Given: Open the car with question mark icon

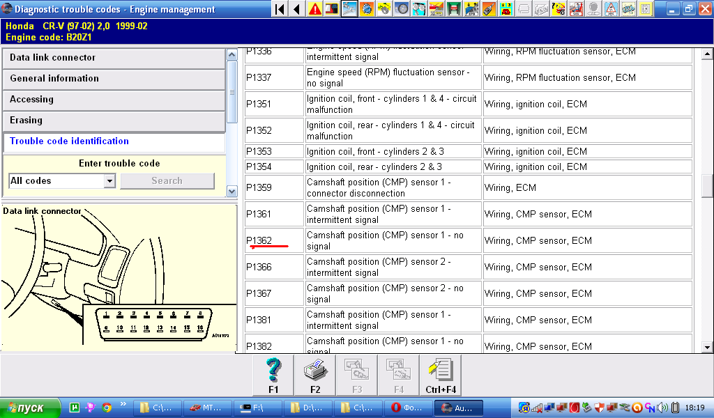Looking at the screenshot, I should (x=559, y=9).
